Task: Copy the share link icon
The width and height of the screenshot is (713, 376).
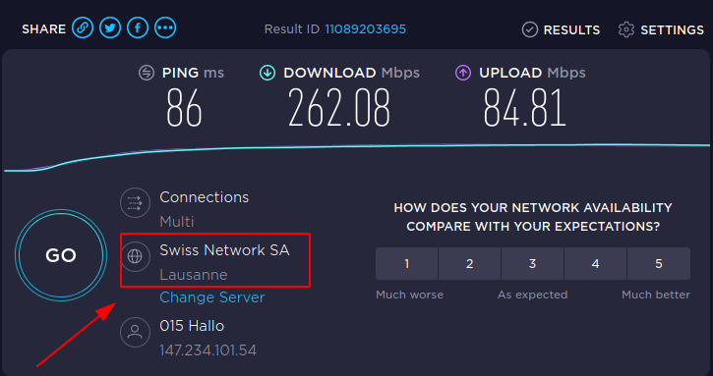Action: click(x=83, y=28)
